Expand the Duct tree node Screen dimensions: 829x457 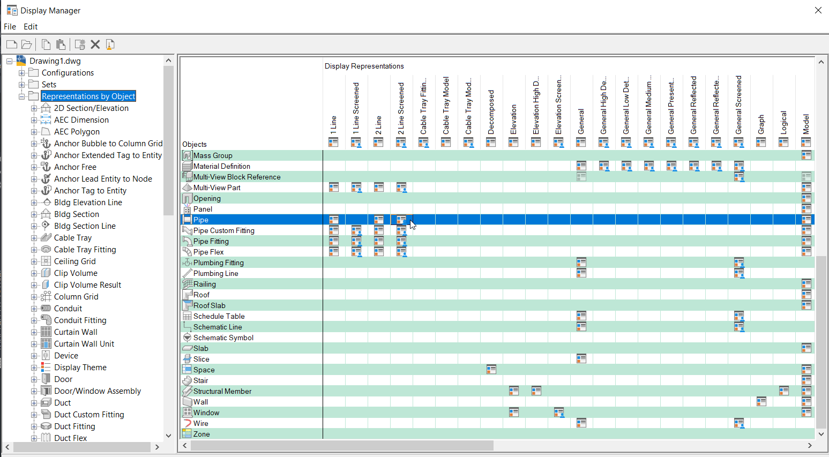[34, 403]
